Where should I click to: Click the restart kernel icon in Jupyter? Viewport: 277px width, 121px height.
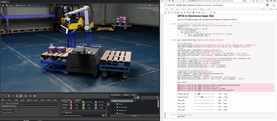pos(196,13)
